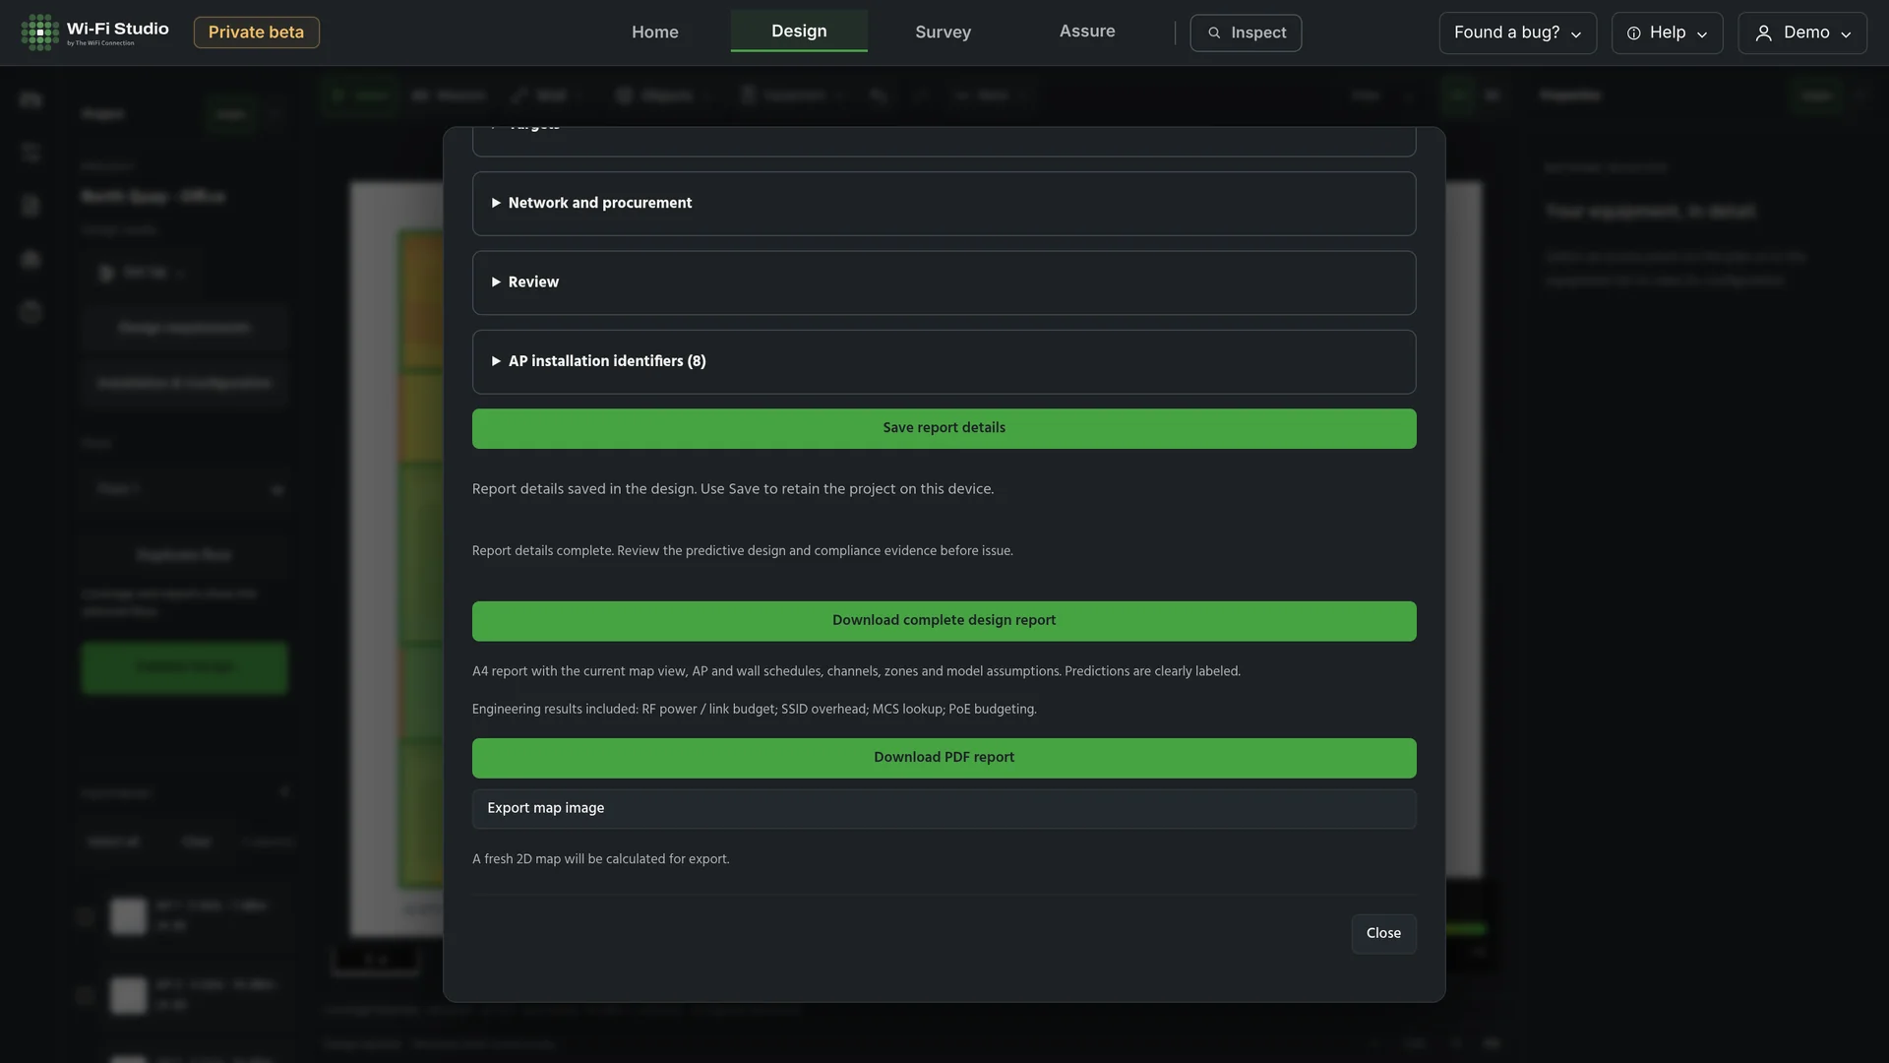
Task: Expand the Network and procurement section
Action: click(944, 204)
